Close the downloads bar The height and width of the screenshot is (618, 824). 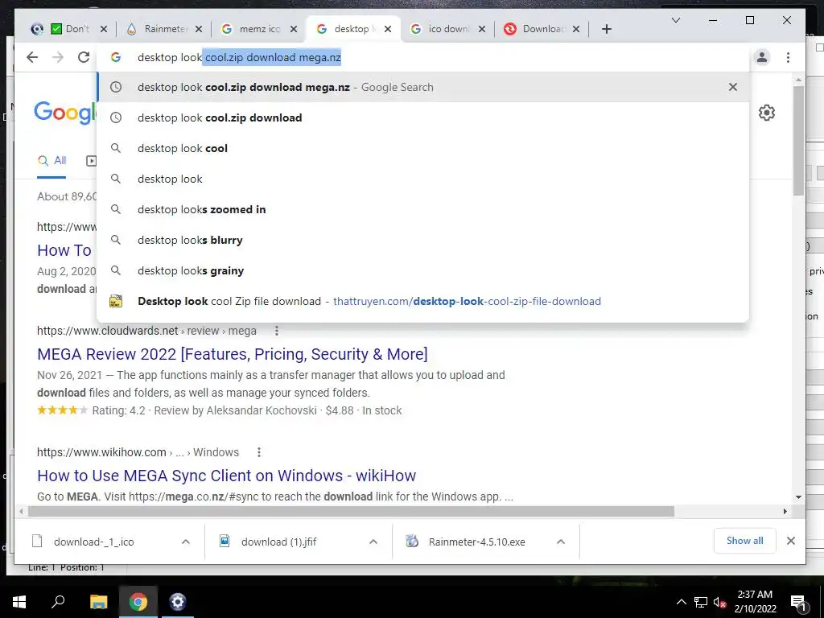(x=791, y=541)
